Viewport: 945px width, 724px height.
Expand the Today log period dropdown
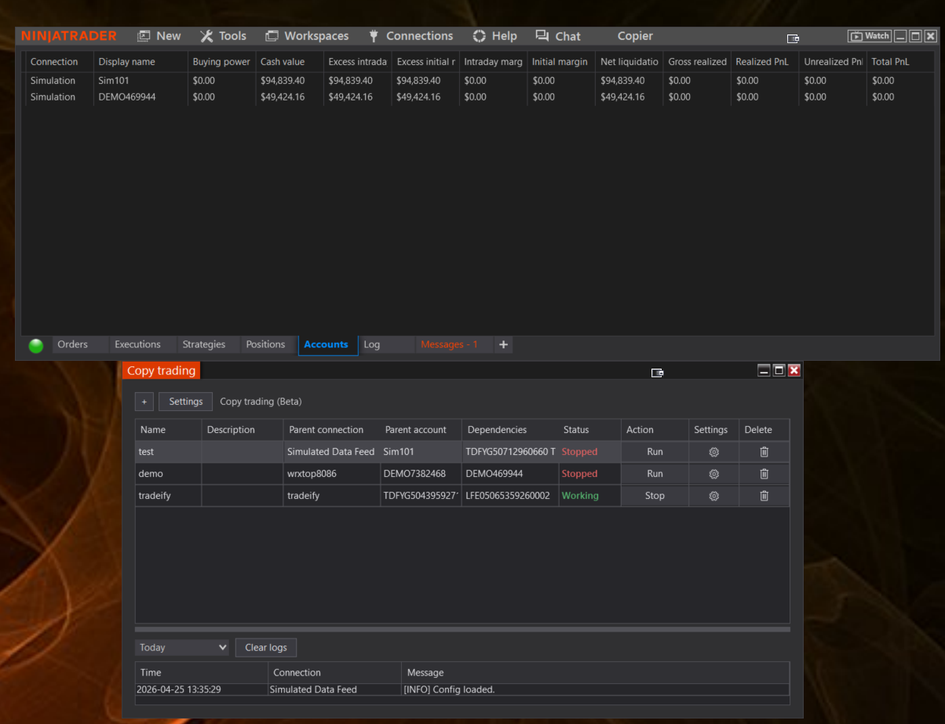(x=183, y=647)
